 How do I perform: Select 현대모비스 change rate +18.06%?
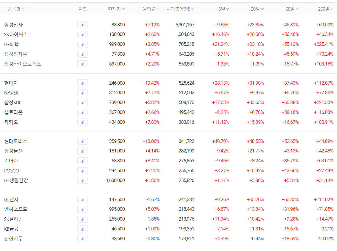151,141
